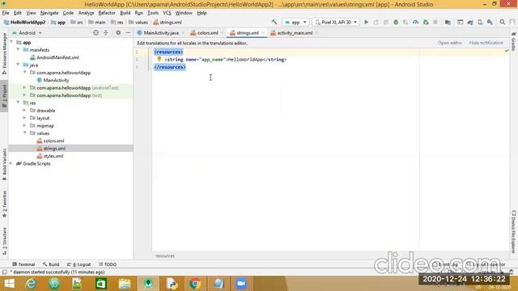Collapse the java folder
518x291 pixels.
18,65
